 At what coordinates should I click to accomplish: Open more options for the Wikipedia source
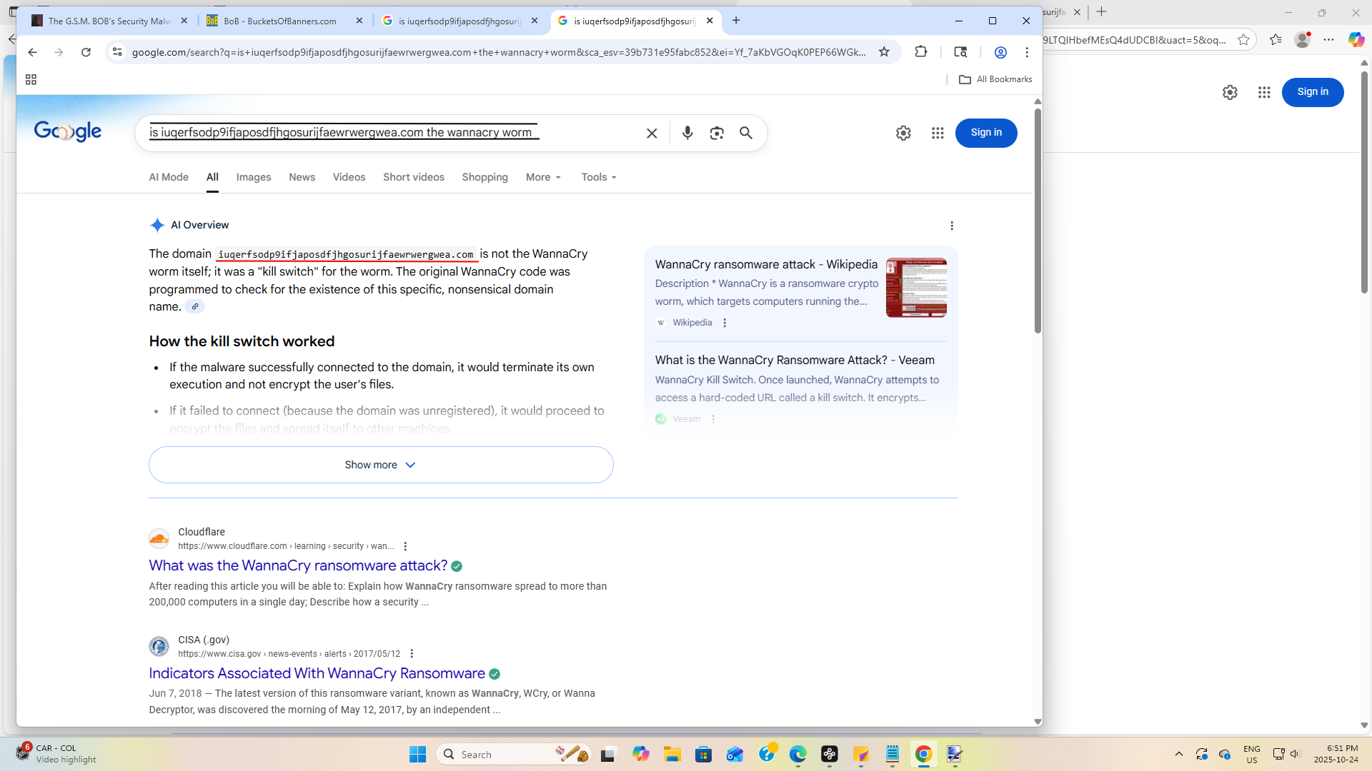(725, 323)
